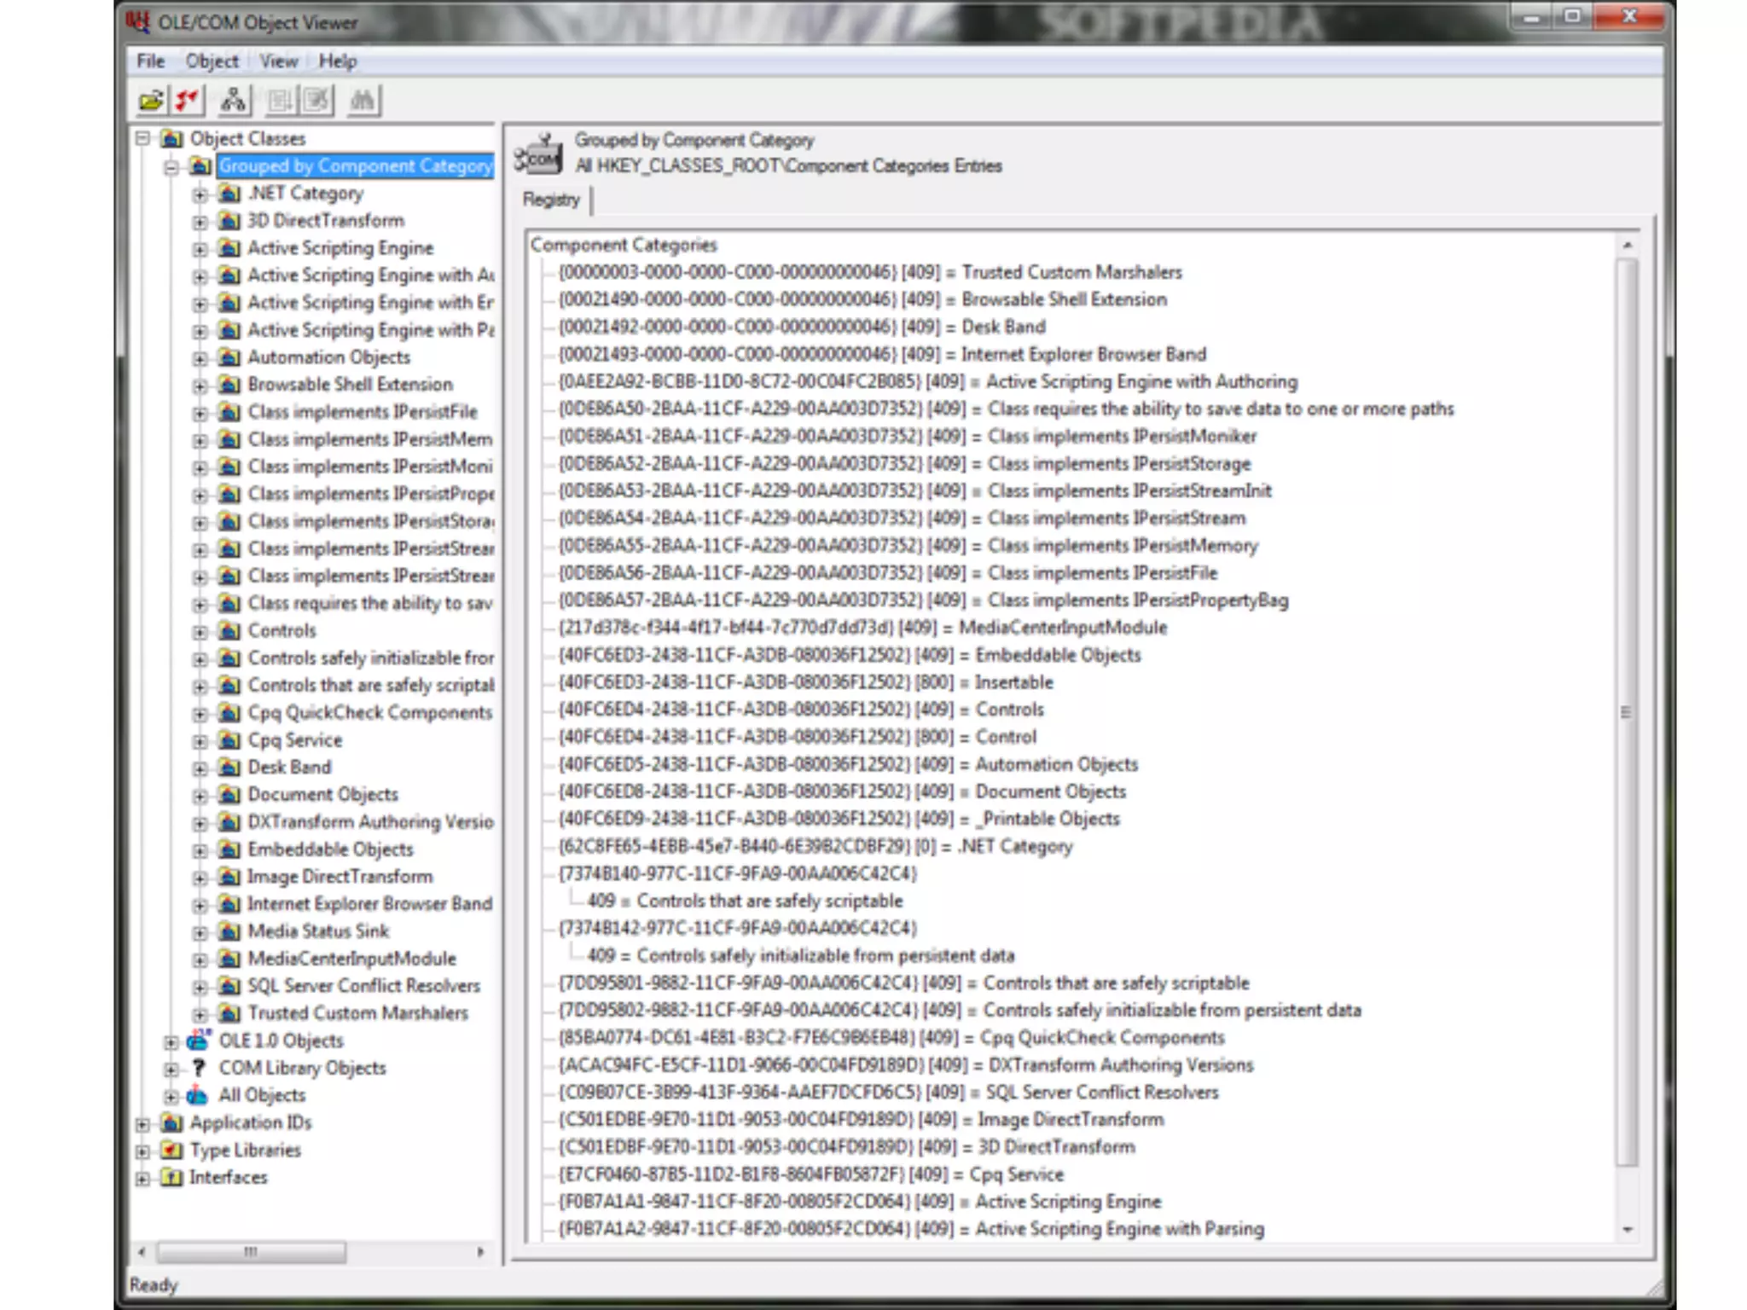The height and width of the screenshot is (1310, 1747).
Task: Switch to the Registry tab
Action: pyautogui.click(x=551, y=200)
